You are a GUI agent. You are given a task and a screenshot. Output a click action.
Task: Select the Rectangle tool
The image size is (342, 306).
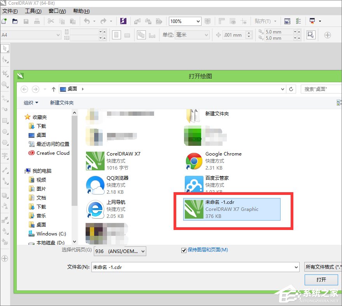pos(5,121)
